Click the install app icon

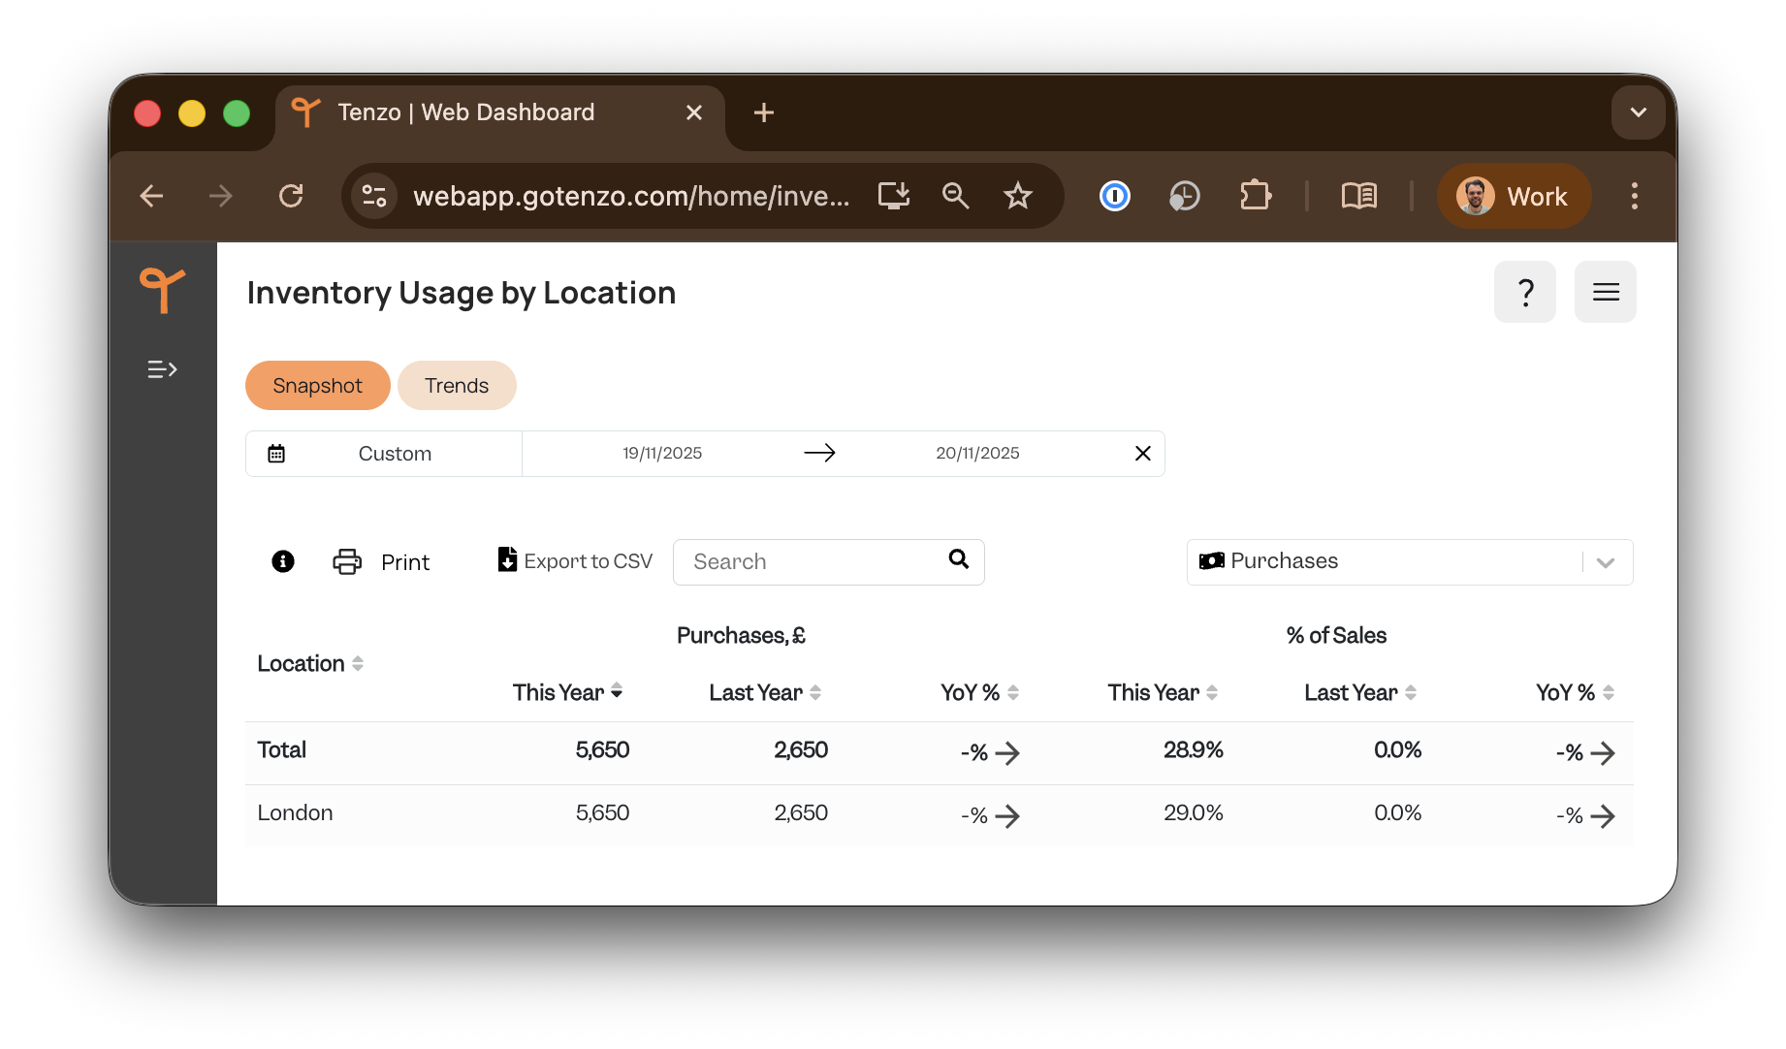coord(894,196)
